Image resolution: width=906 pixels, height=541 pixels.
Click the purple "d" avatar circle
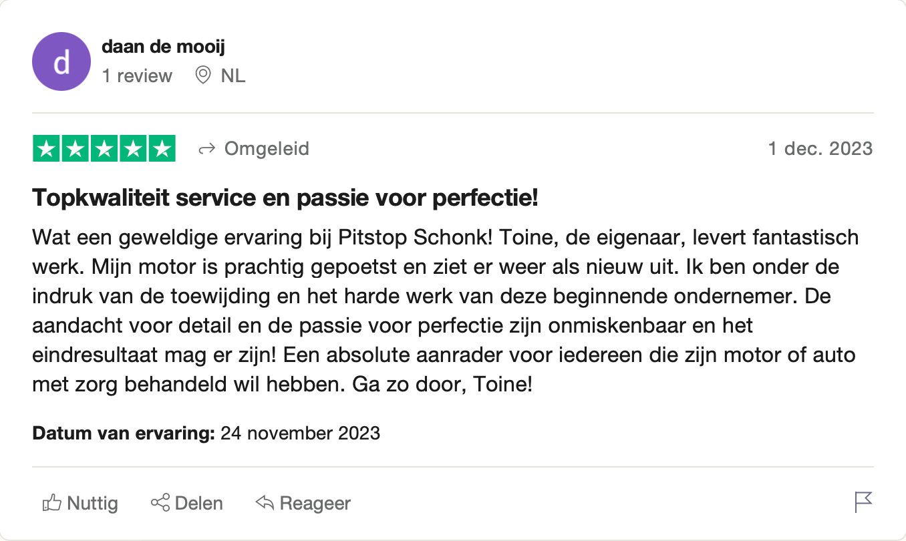coord(61,62)
